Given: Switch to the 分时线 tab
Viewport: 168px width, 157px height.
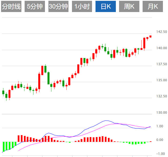Looking at the screenshot, I should coord(11,6).
